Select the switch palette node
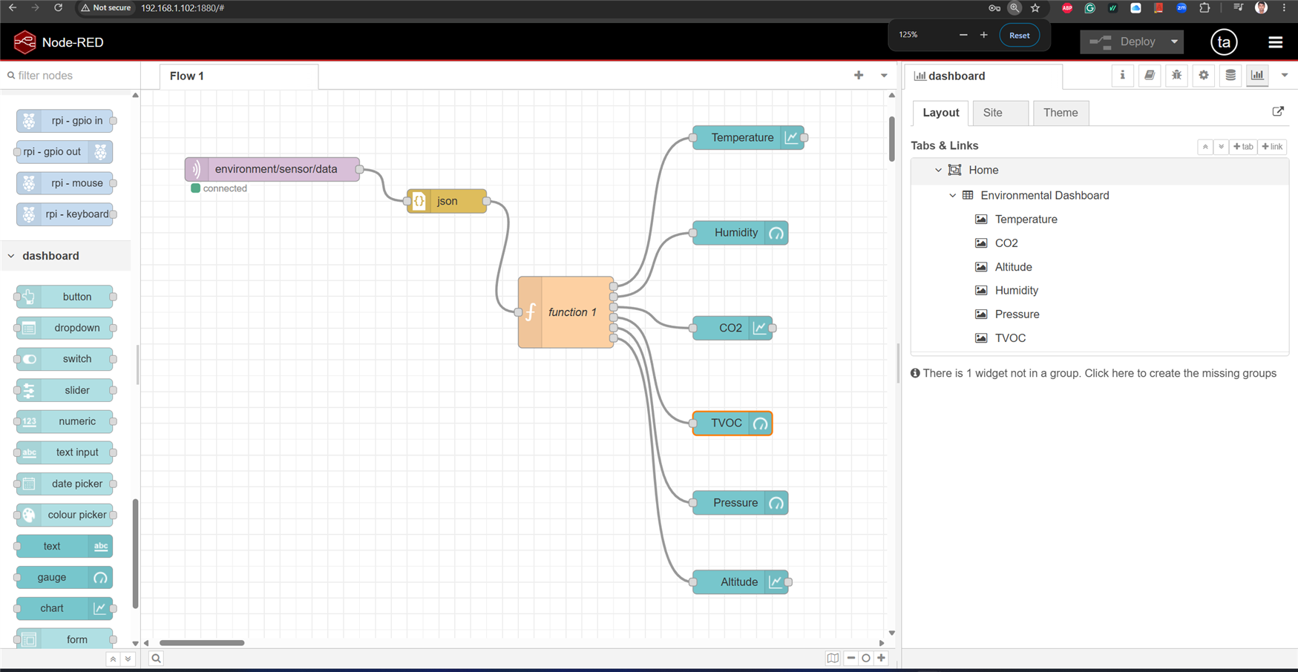Viewport: 1298px width, 672px height. pyautogui.click(x=65, y=359)
